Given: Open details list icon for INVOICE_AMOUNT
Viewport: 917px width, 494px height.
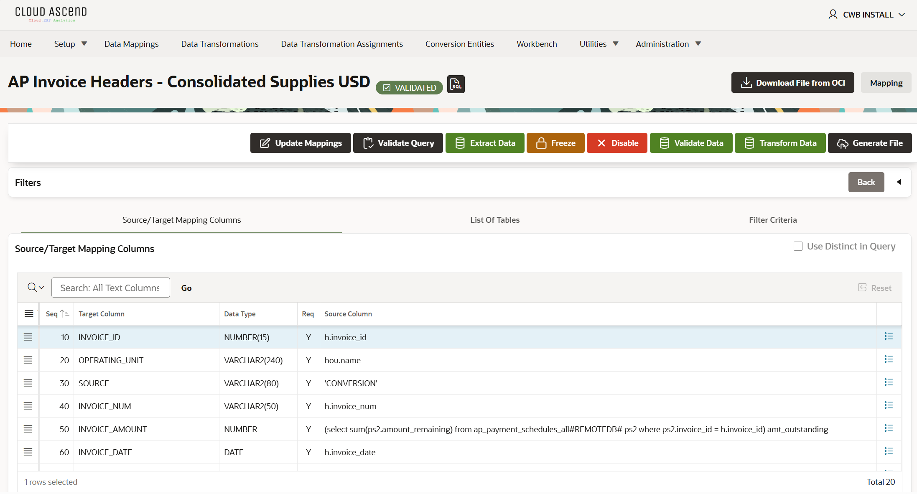Looking at the screenshot, I should [889, 428].
